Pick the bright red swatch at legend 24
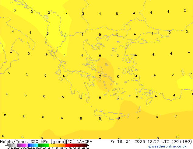This screenshot has height=149, width=193. 66,145
